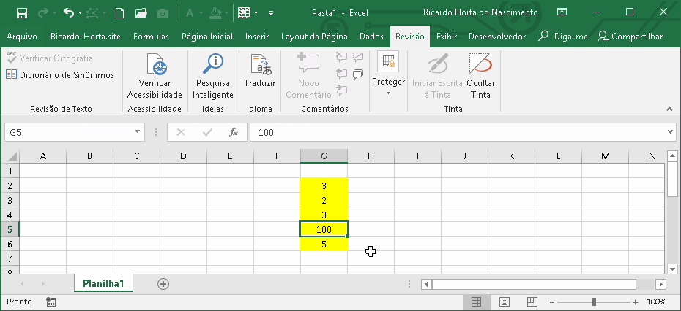
Task: Select row 5 header
Action: 10,229
